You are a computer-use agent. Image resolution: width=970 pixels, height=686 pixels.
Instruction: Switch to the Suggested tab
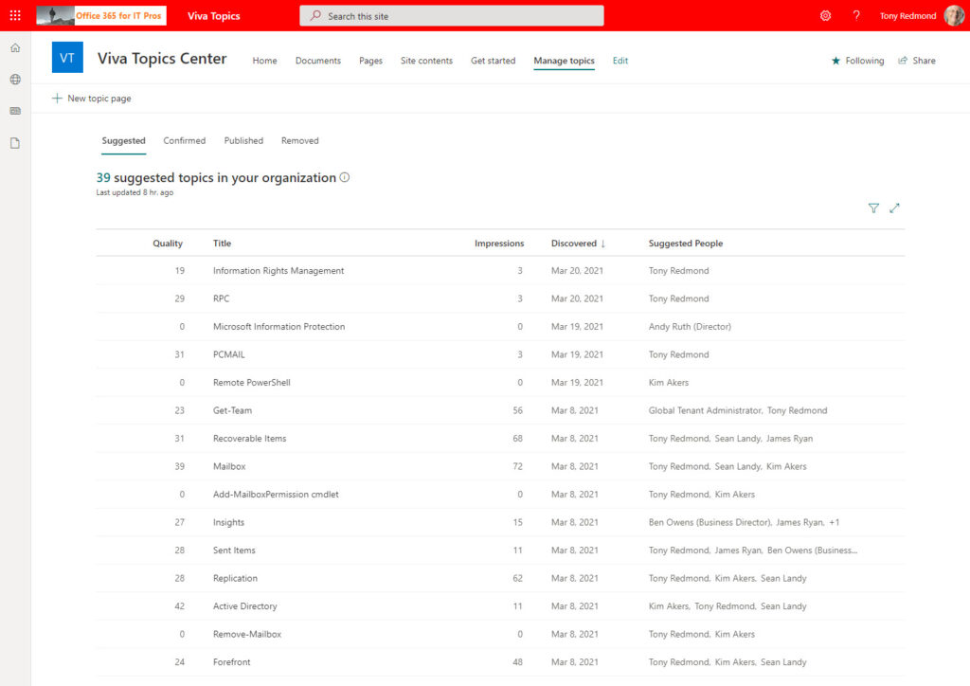(124, 141)
